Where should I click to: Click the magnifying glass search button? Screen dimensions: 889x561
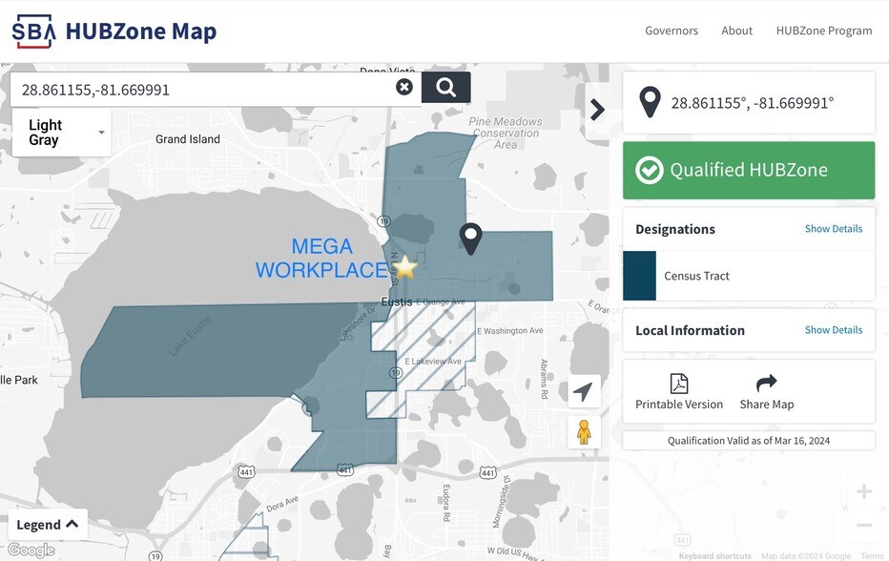(445, 87)
